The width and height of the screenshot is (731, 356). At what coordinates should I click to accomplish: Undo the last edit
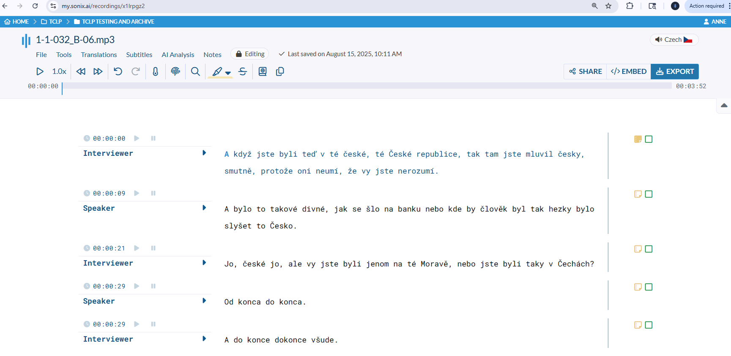[118, 71]
